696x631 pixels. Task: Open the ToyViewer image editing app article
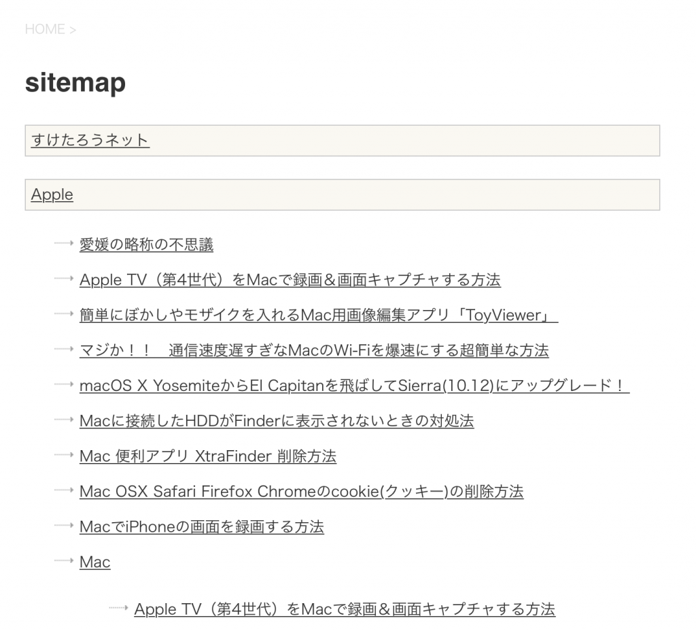point(318,315)
